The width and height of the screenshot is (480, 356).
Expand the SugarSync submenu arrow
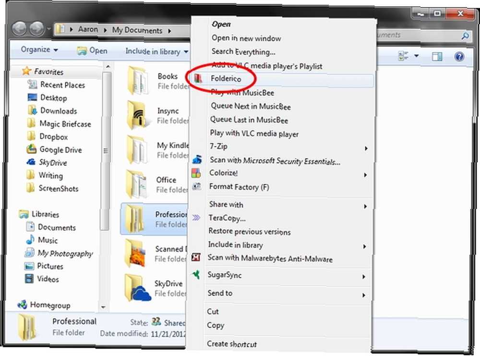(364, 277)
